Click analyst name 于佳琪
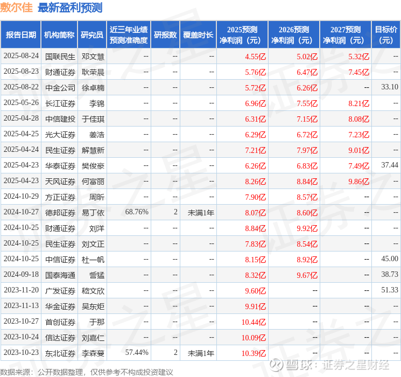The height and width of the screenshot is (377, 401). 93,119
